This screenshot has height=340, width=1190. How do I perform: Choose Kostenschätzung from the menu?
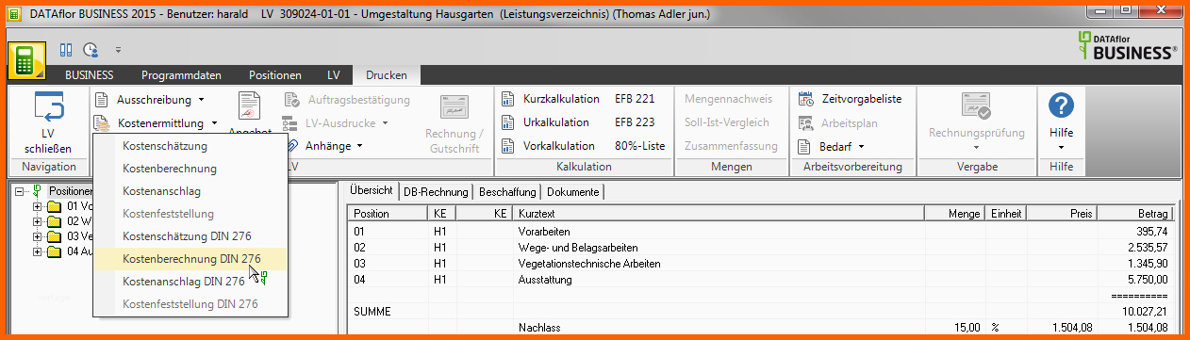click(165, 146)
